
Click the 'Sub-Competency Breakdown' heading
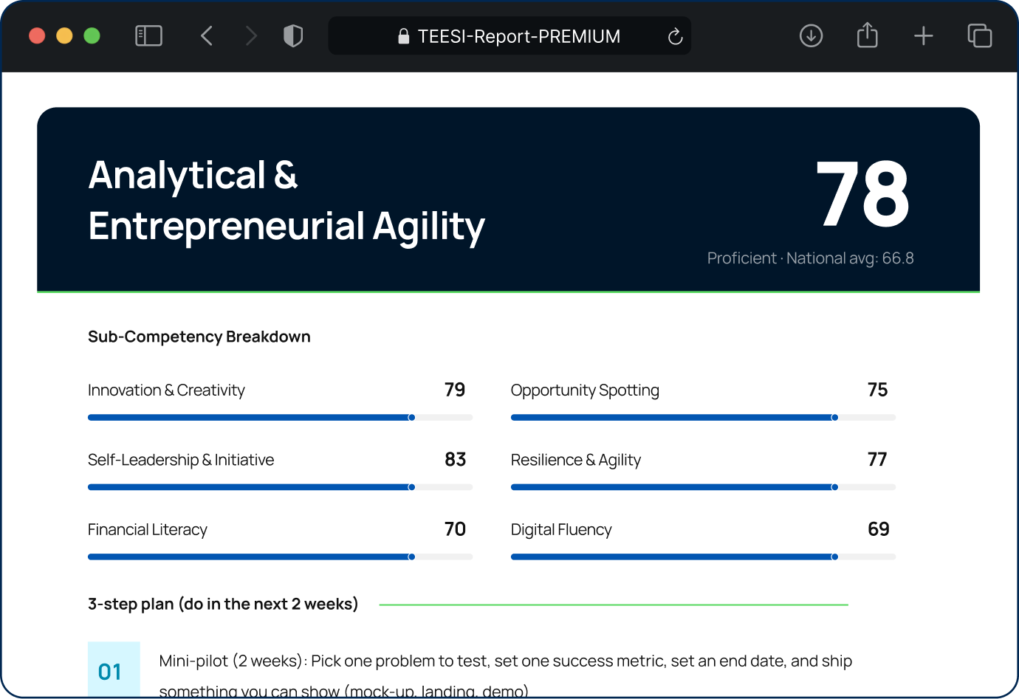(x=199, y=337)
